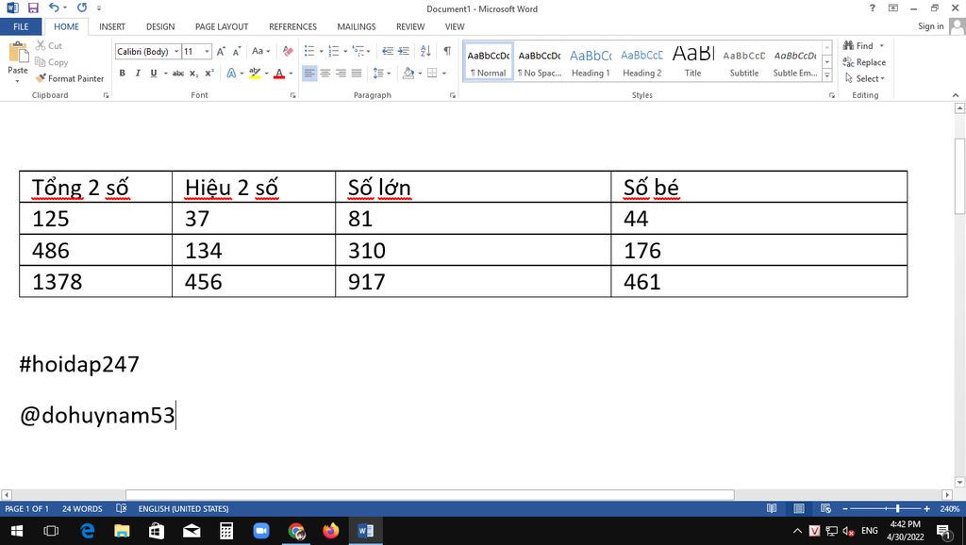Switch to the REVIEW tab

410,26
